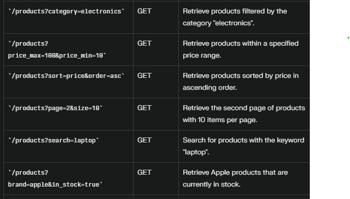Click the 'second page of products' description
Viewport: 350px width, 199px height.
[x=244, y=114]
